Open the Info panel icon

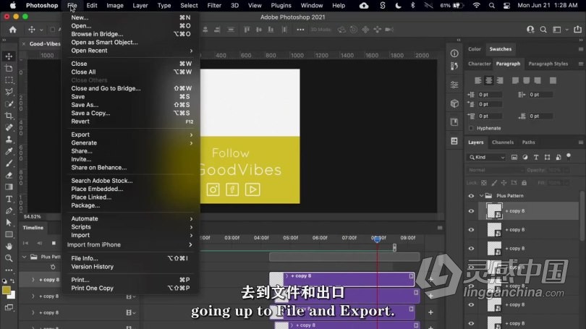(454, 54)
